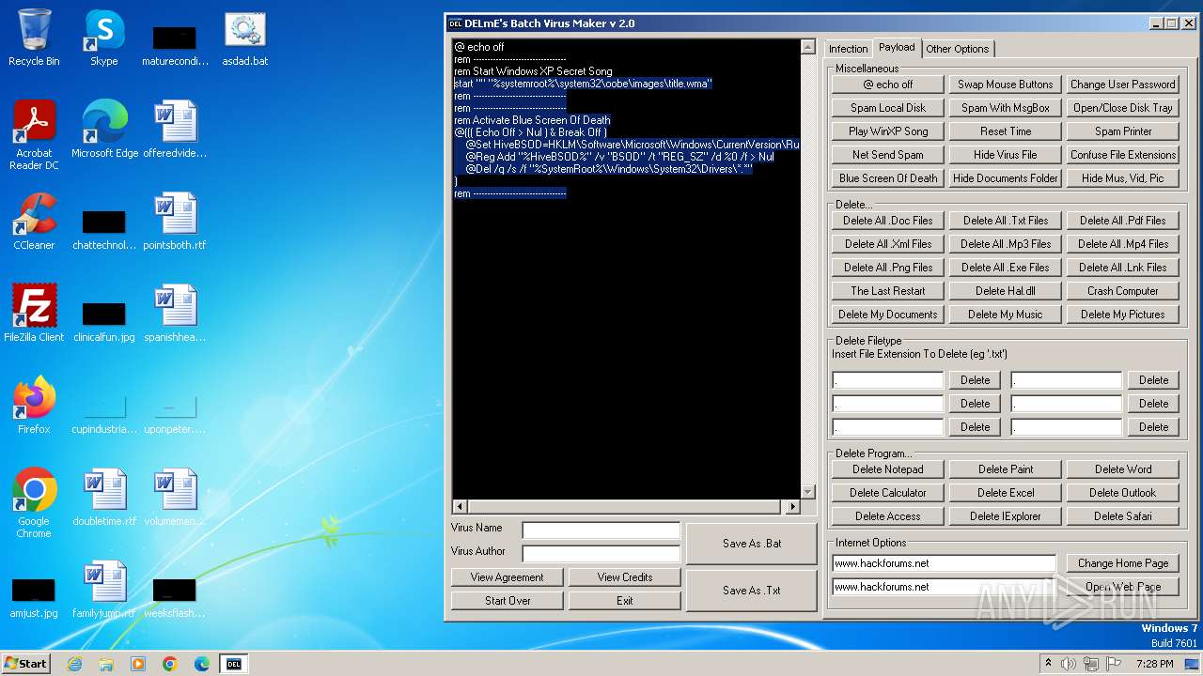
Task: Select the spanishhea document icon
Action: pyautogui.click(x=175, y=314)
